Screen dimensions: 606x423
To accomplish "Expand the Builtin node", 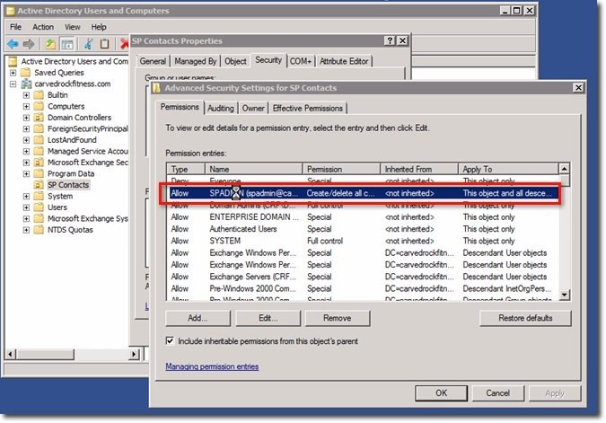I will 26,95.
